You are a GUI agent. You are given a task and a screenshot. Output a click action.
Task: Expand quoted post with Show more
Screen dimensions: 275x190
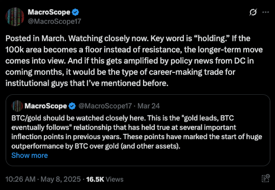[29, 155]
